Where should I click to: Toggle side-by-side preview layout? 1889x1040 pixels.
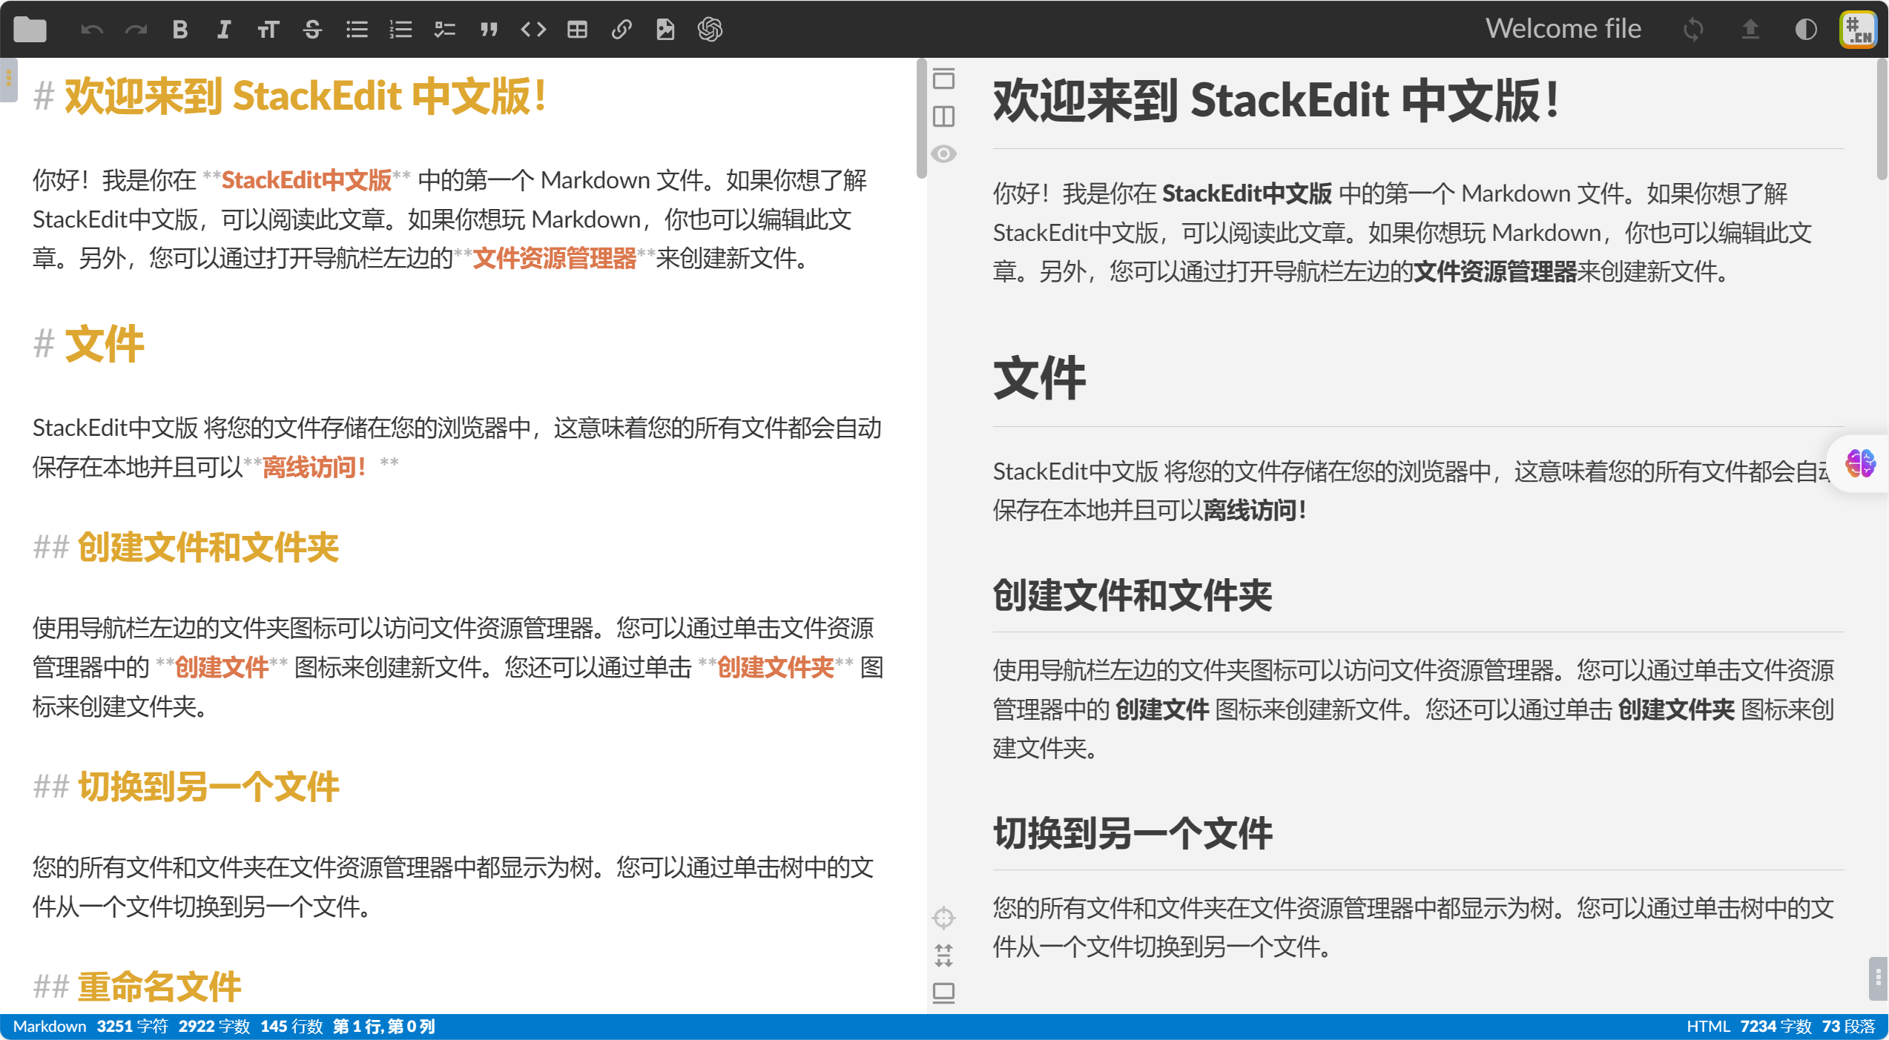point(943,116)
